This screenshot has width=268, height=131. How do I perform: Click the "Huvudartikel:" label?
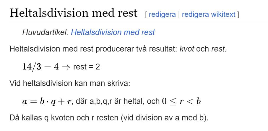[45, 32]
